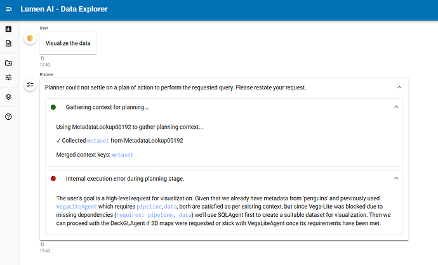
Task: Copy the Planner response message
Action: click(x=42, y=244)
